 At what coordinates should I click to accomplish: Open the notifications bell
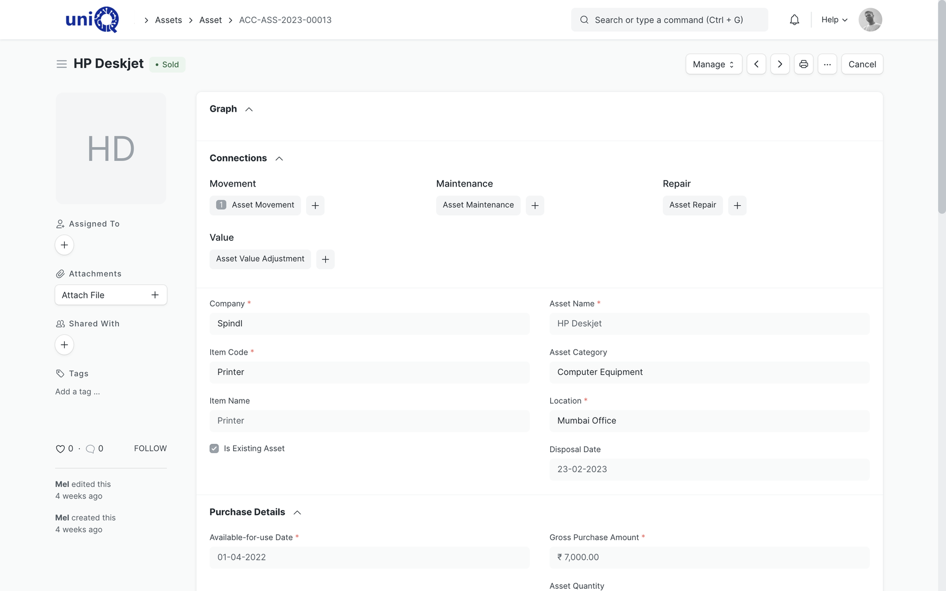coord(794,20)
